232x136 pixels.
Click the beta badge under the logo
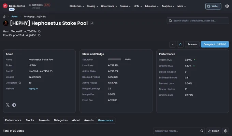point(12,9)
